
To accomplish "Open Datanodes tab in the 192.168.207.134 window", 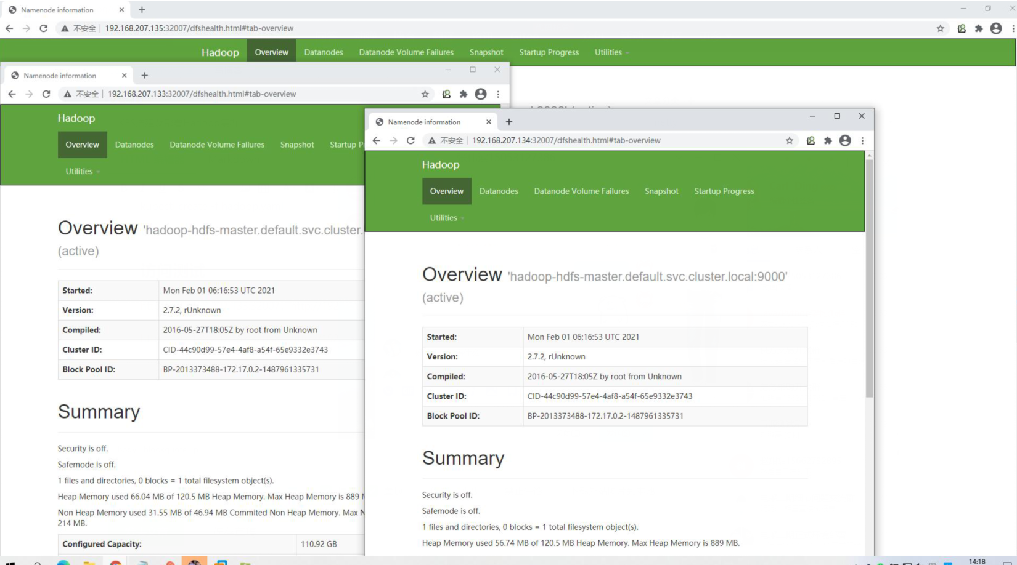I will (x=499, y=191).
